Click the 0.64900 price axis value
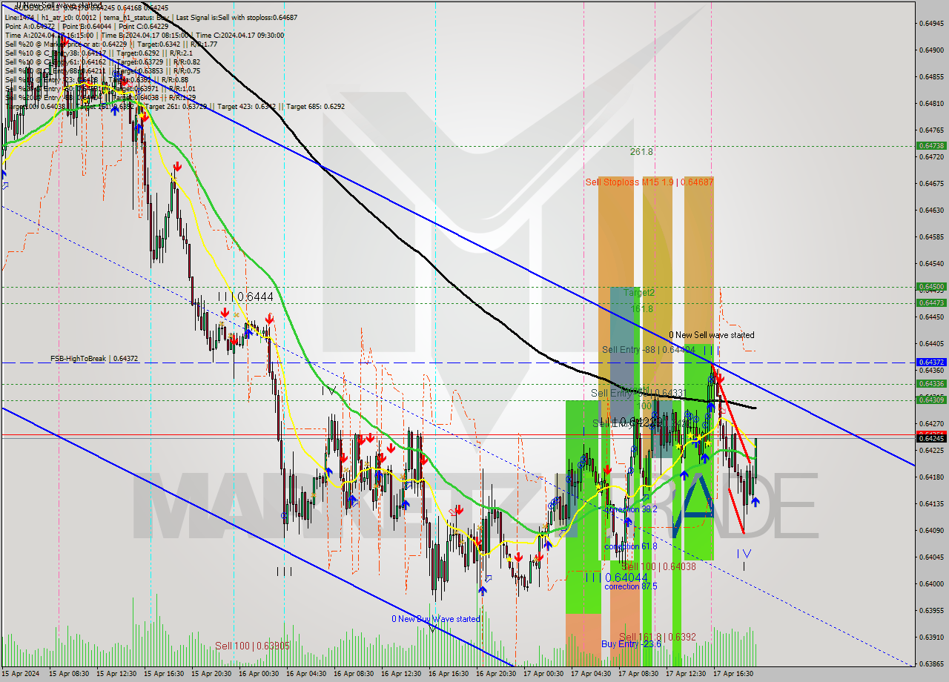This screenshot has height=682, width=949. click(931, 50)
